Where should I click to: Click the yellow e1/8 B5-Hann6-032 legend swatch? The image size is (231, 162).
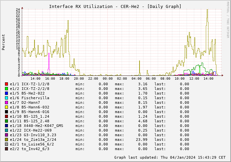click(x=7, y=107)
